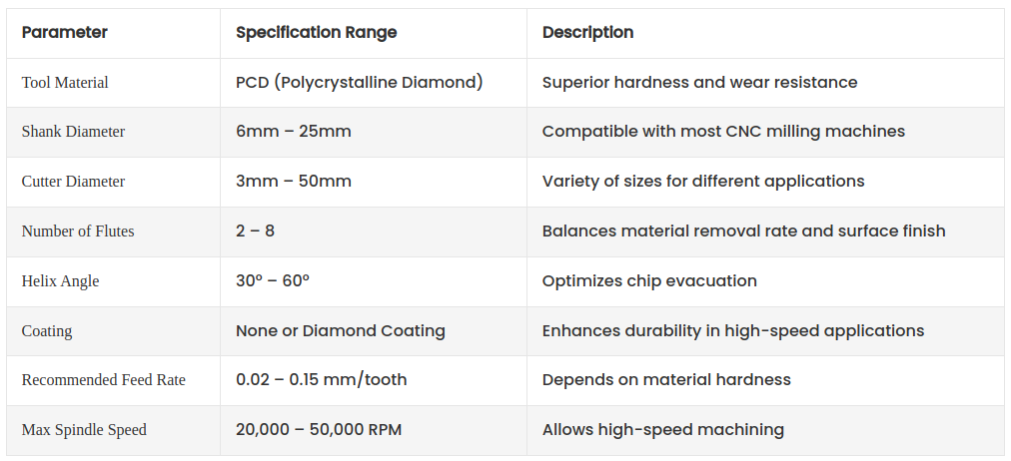1011x461 pixels.
Task: Click the Parameter column header
Action: click(65, 32)
